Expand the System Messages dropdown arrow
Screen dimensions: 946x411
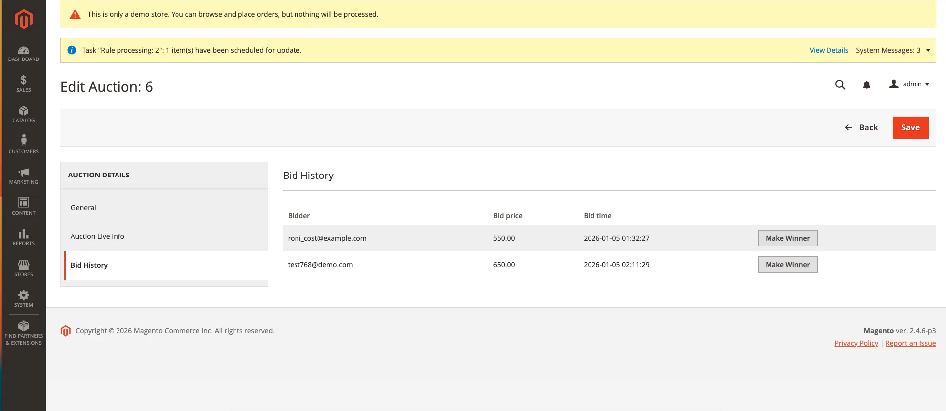point(928,50)
